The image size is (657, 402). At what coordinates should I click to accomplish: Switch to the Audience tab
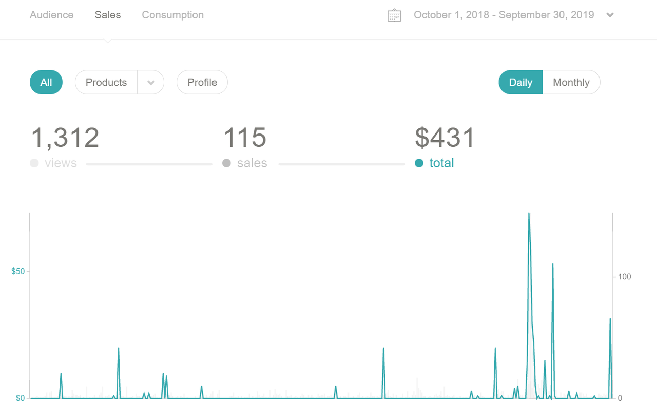[51, 15]
